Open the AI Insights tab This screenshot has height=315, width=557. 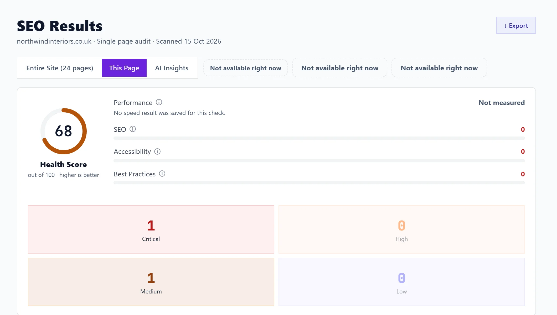tap(172, 68)
